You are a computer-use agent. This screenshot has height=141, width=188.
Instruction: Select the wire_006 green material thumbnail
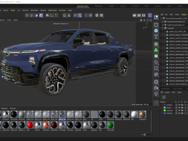[x=110, y=125]
